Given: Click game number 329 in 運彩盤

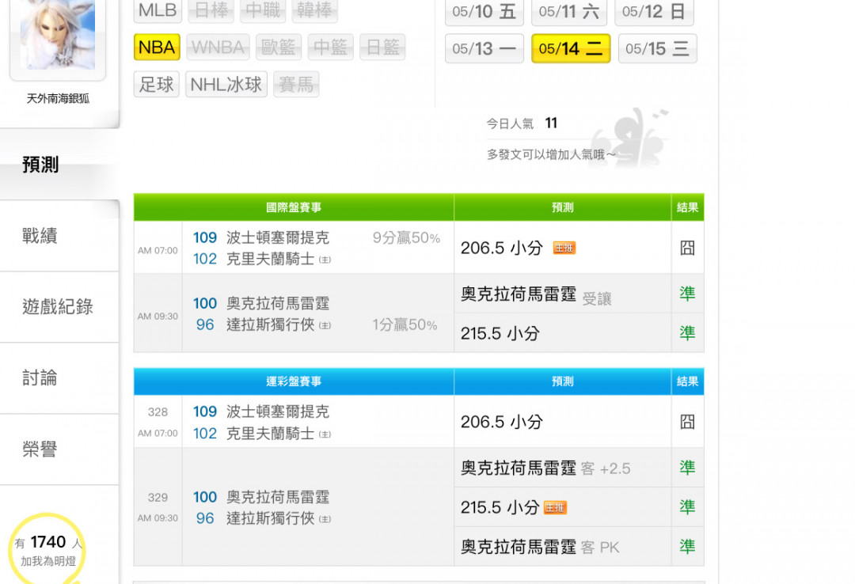Looking at the screenshot, I should 158,497.
